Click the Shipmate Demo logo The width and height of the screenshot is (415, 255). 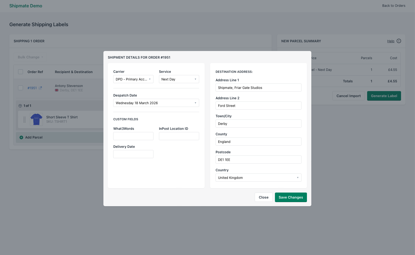[26, 6]
